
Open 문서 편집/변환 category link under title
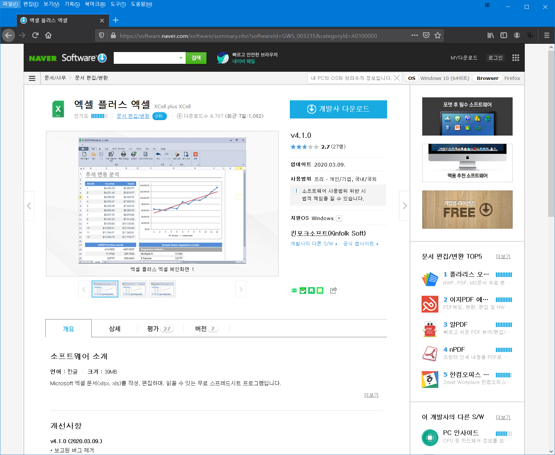click(133, 116)
